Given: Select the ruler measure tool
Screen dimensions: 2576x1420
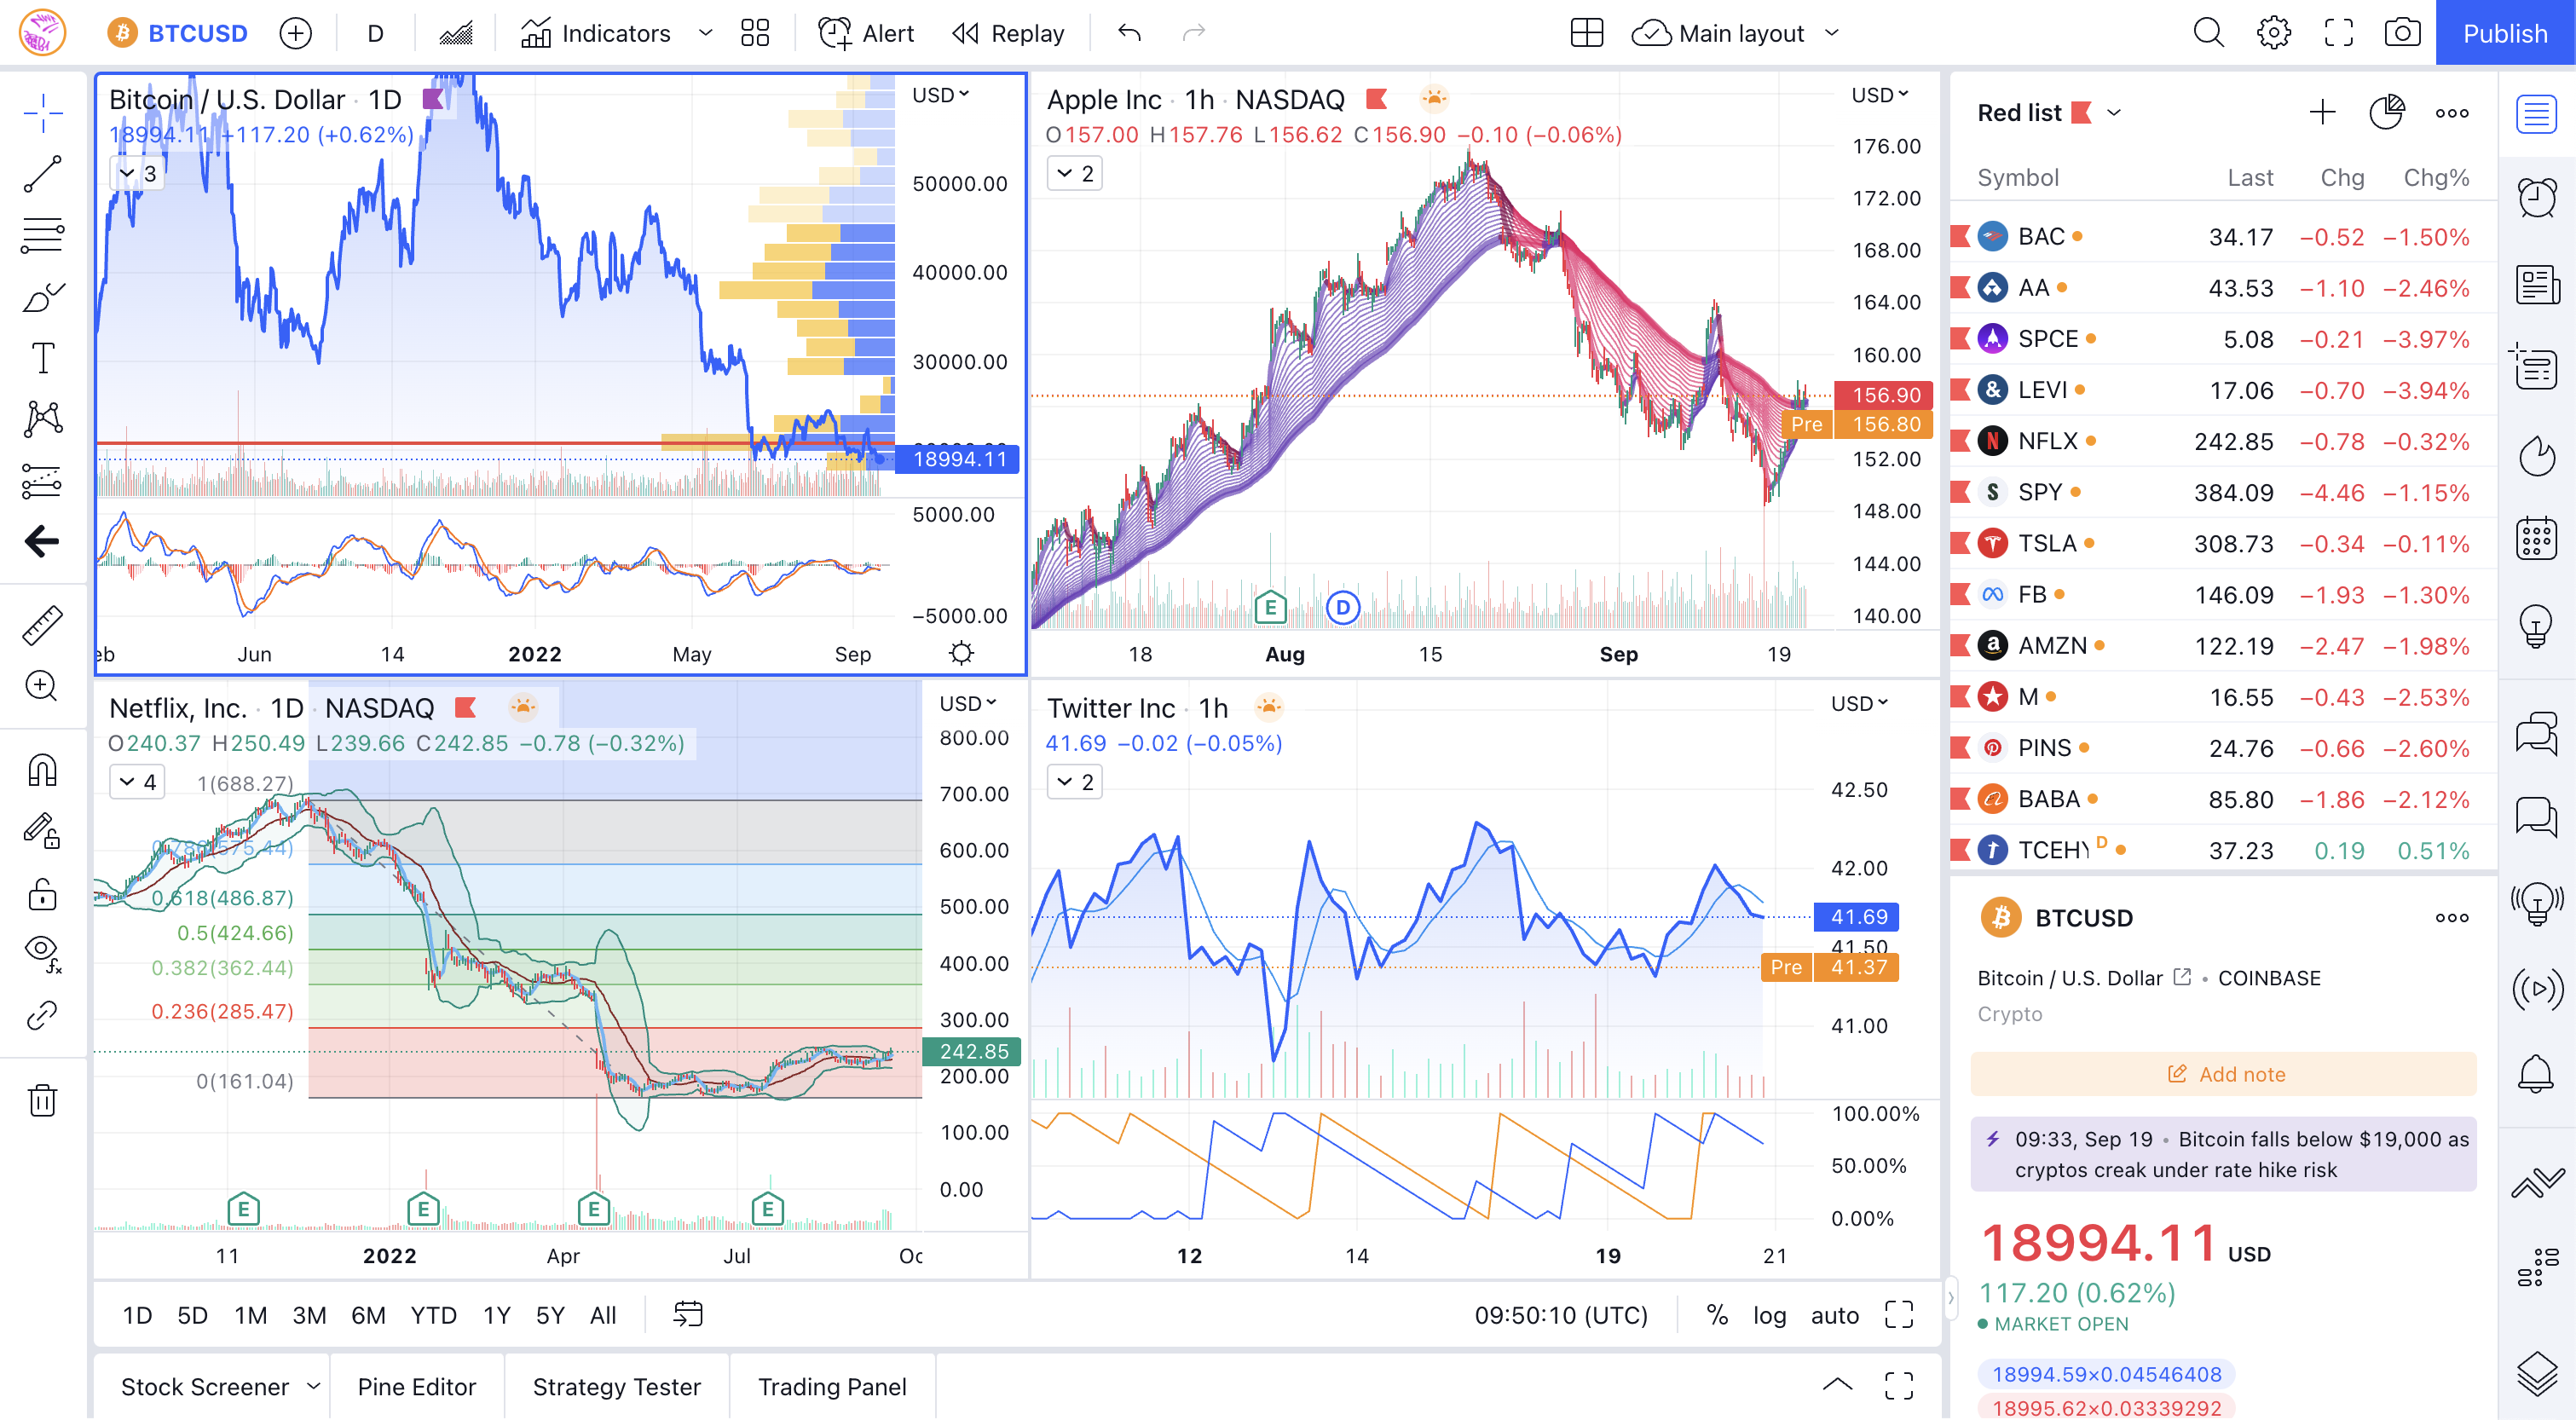Looking at the screenshot, I should 43,625.
